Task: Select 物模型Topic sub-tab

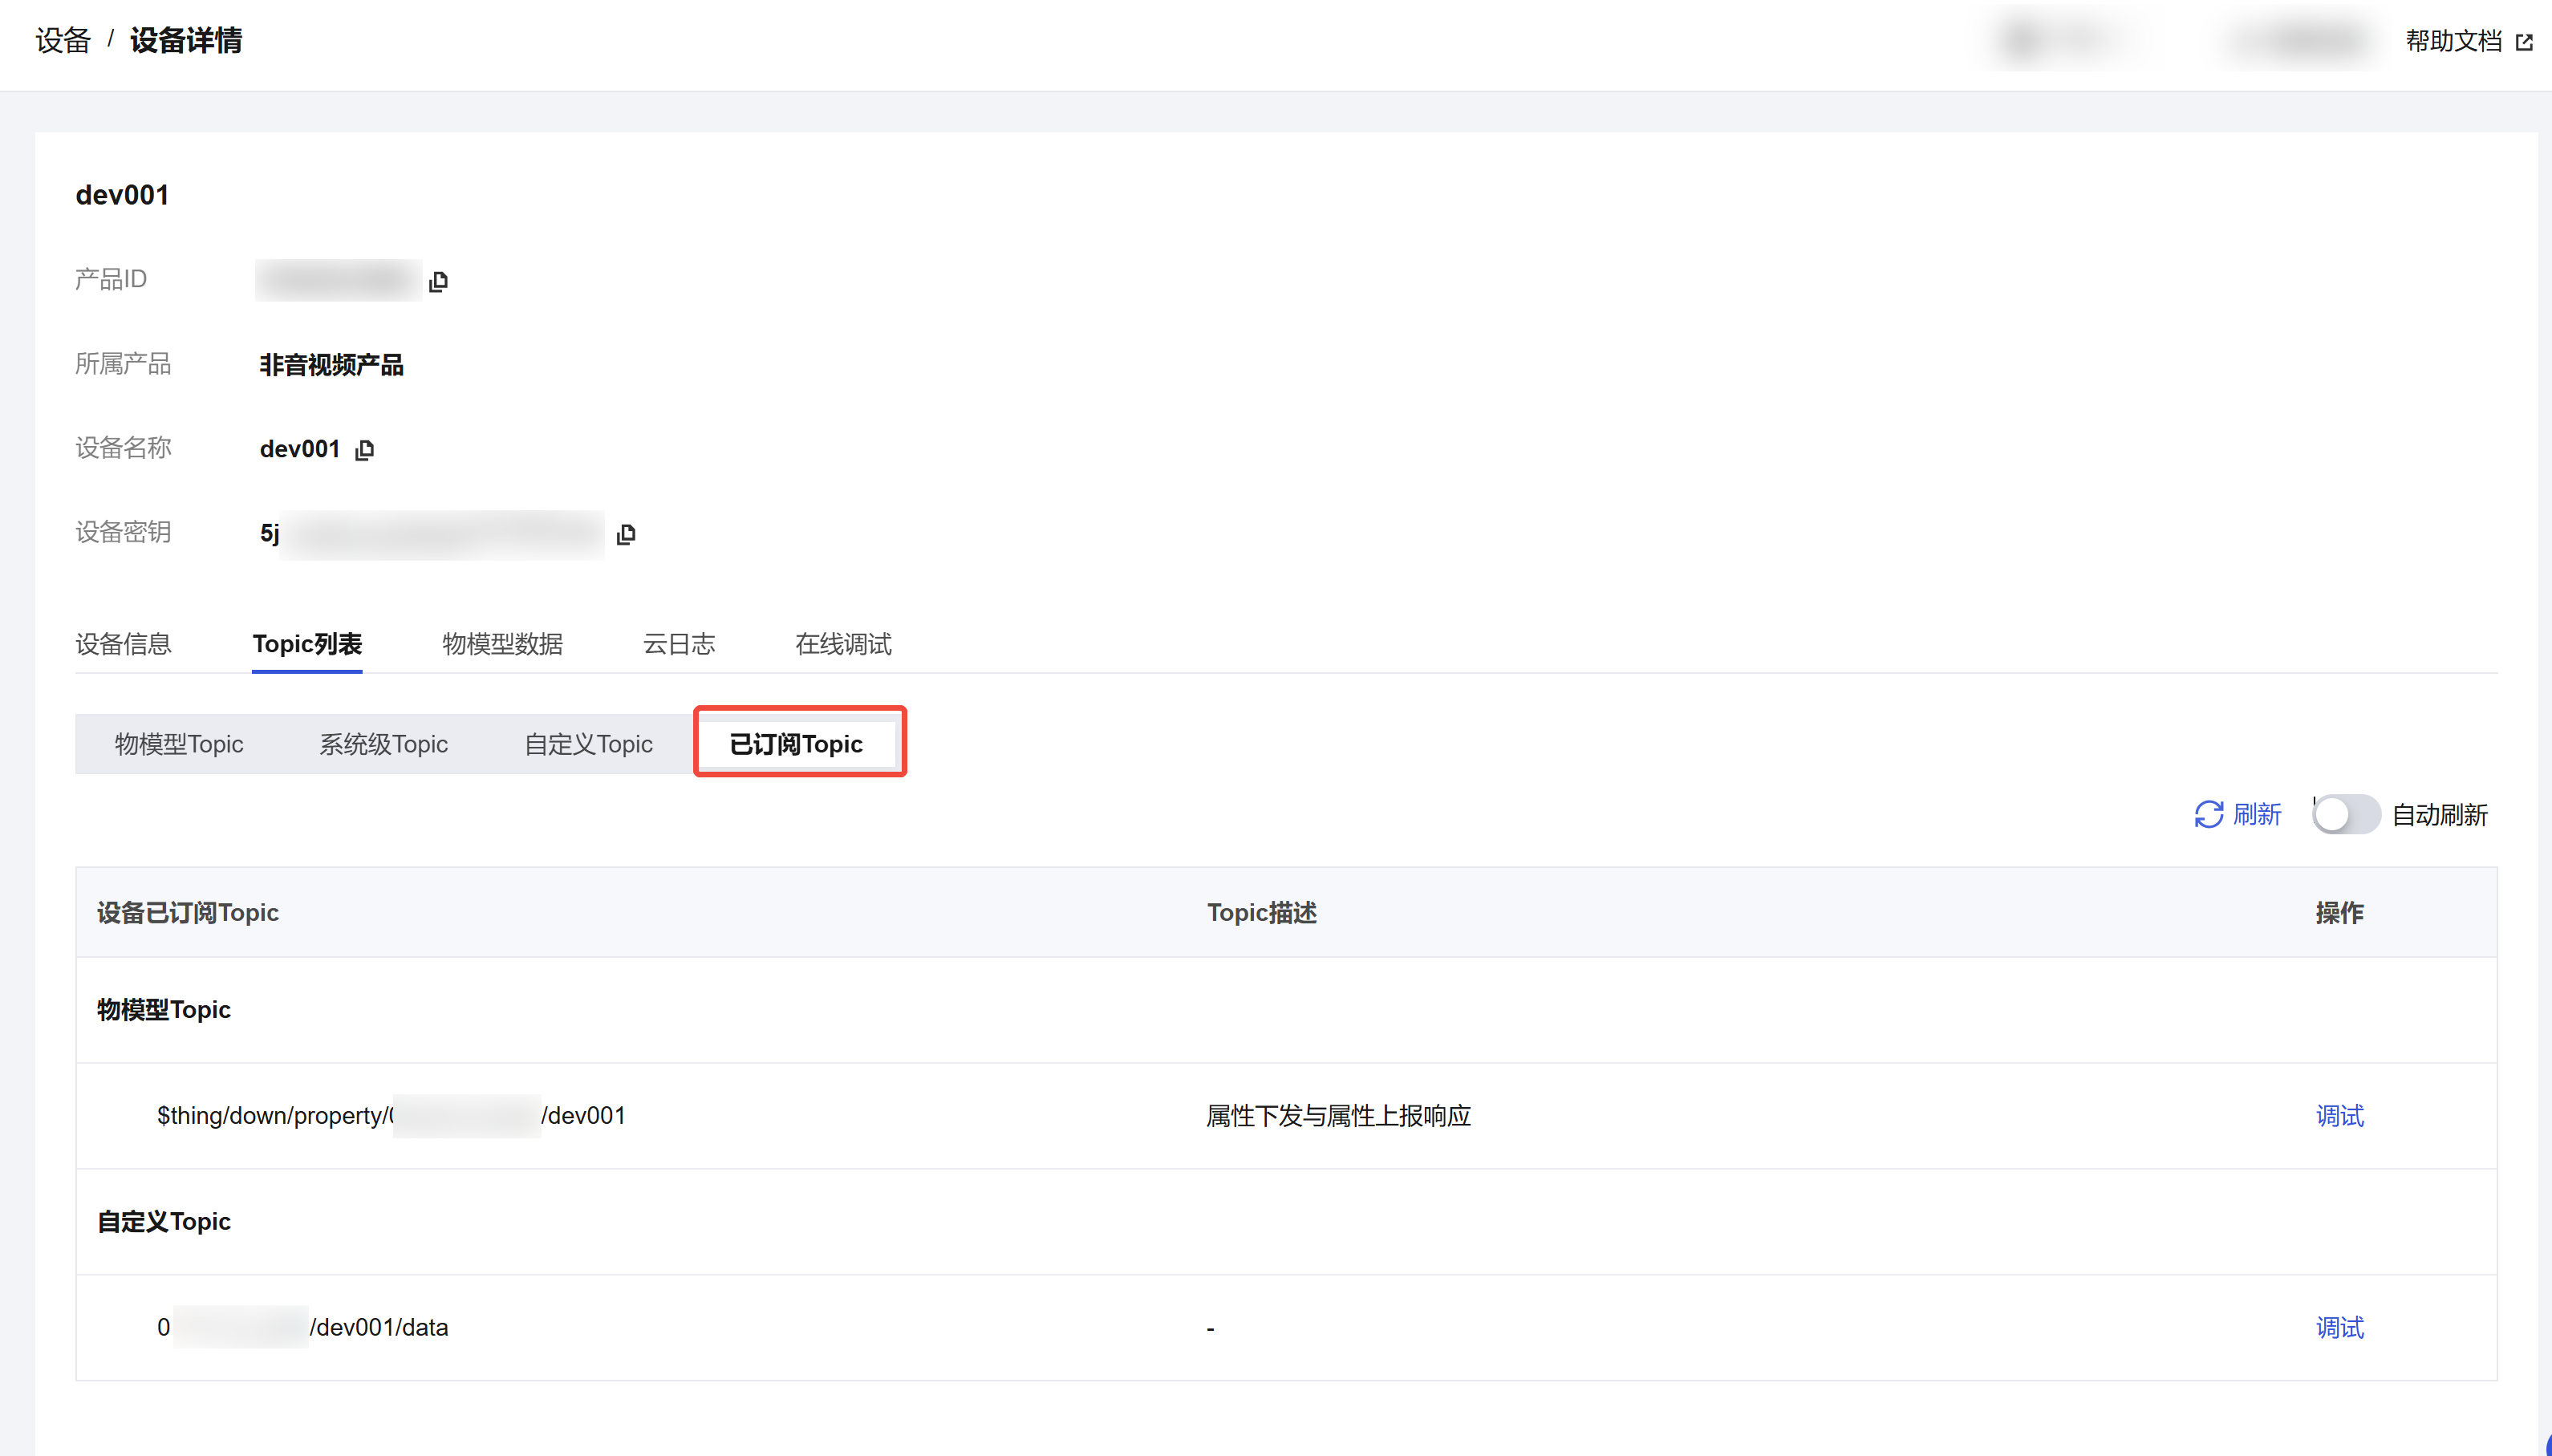Action: pyautogui.click(x=179, y=743)
